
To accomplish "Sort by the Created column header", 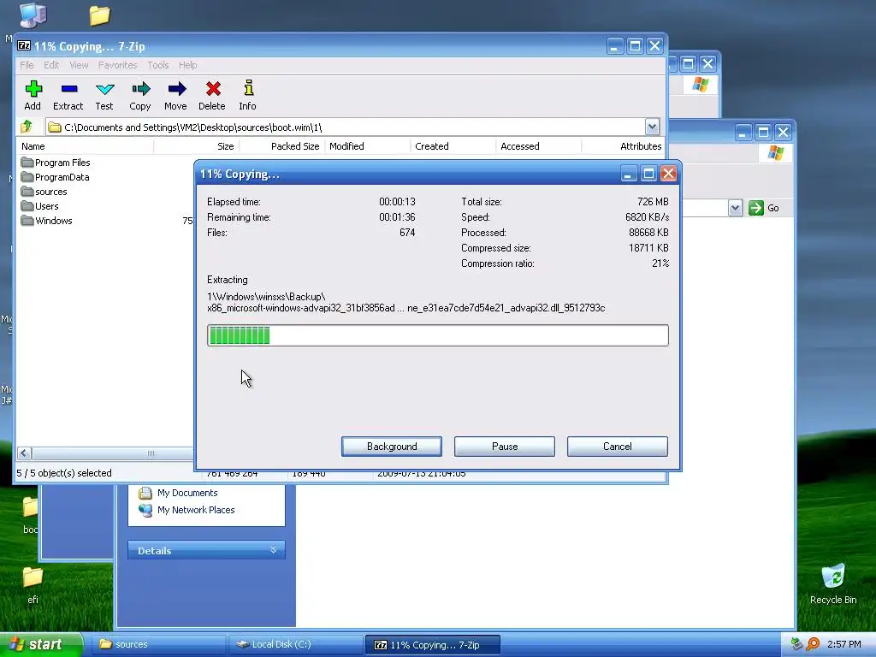I will 453,146.
